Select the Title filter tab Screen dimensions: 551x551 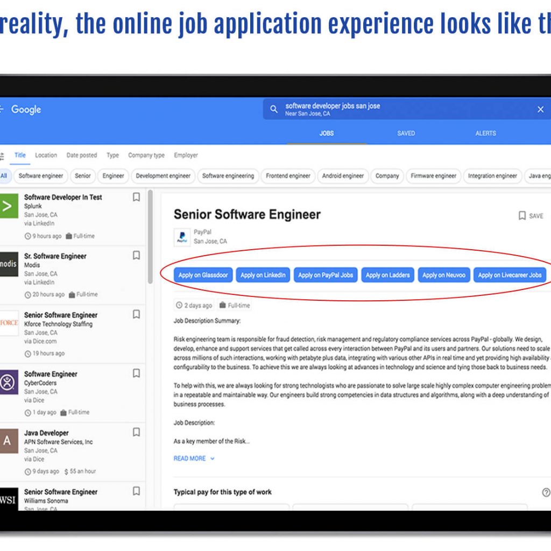pyautogui.click(x=20, y=156)
